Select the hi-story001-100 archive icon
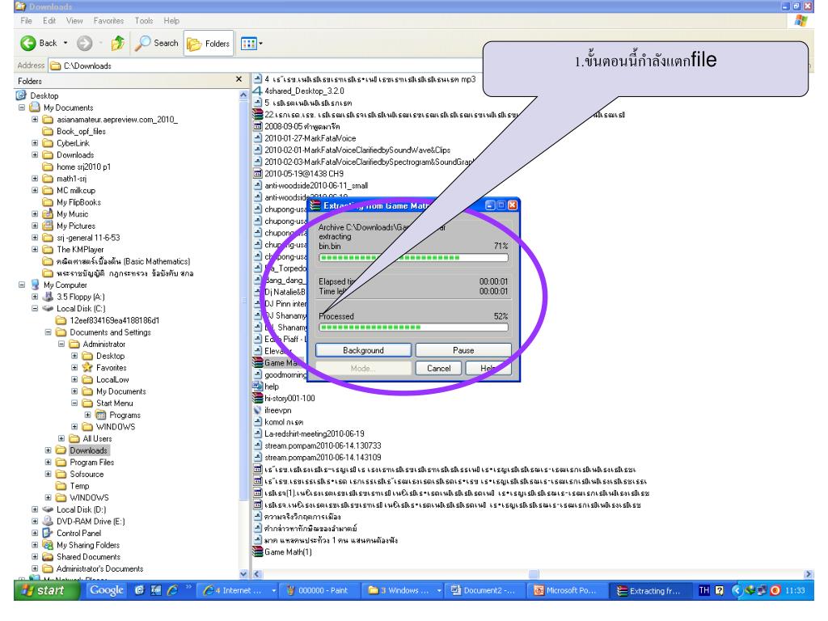 (x=258, y=398)
